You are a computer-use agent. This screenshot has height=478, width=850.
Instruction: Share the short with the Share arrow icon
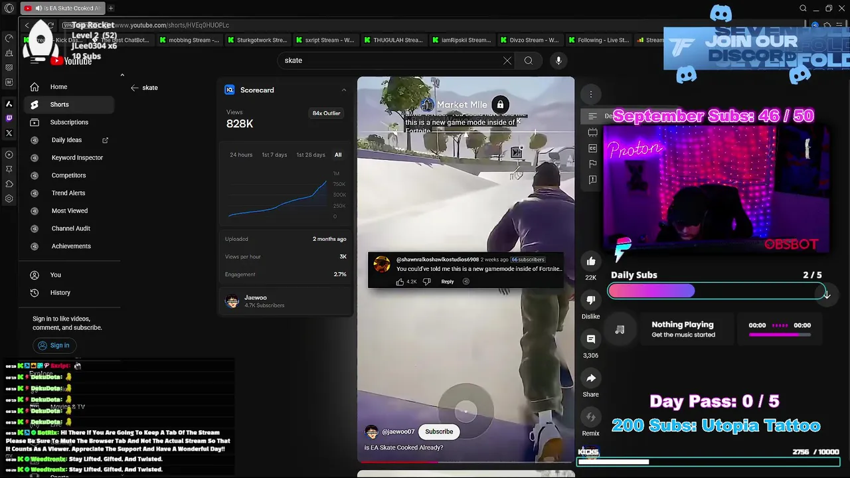coord(591,378)
